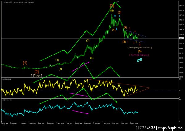
Task: Select the red {3} label at chart top
Action: 112,6
